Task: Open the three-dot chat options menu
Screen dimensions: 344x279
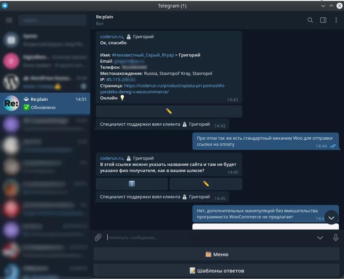Action: [336, 20]
